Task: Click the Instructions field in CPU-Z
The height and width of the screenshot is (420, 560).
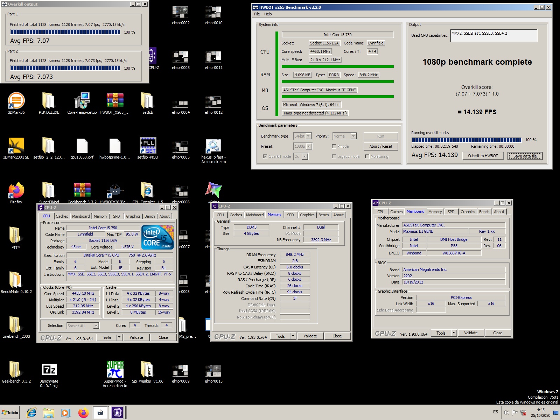Action: [x=120, y=276]
